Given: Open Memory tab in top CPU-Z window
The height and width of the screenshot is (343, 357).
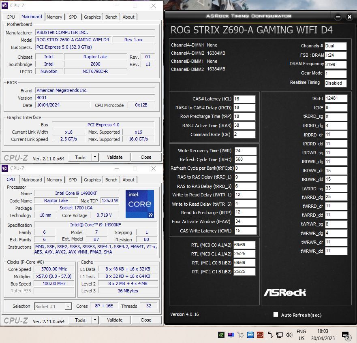Looking at the screenshot, I should (54, 17).
